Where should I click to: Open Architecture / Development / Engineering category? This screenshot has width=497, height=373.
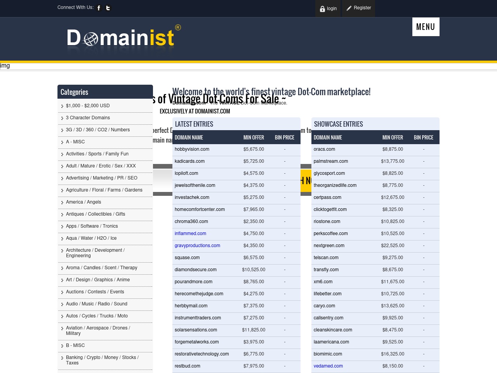95,253
